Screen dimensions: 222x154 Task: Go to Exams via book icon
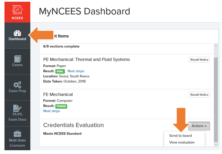pos(17,58)
